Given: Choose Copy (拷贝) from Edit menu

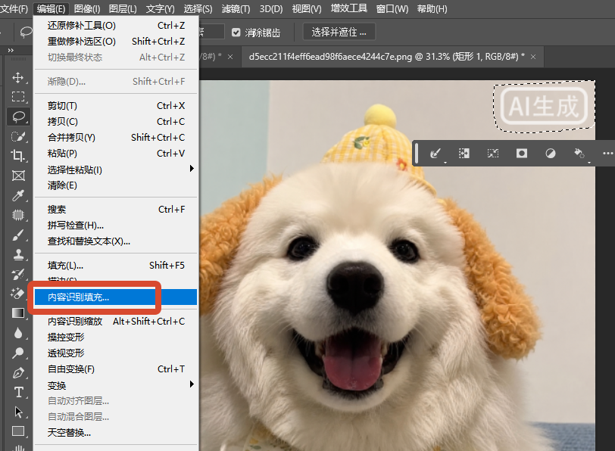Looking at the screenshot, I should (116, 122).
